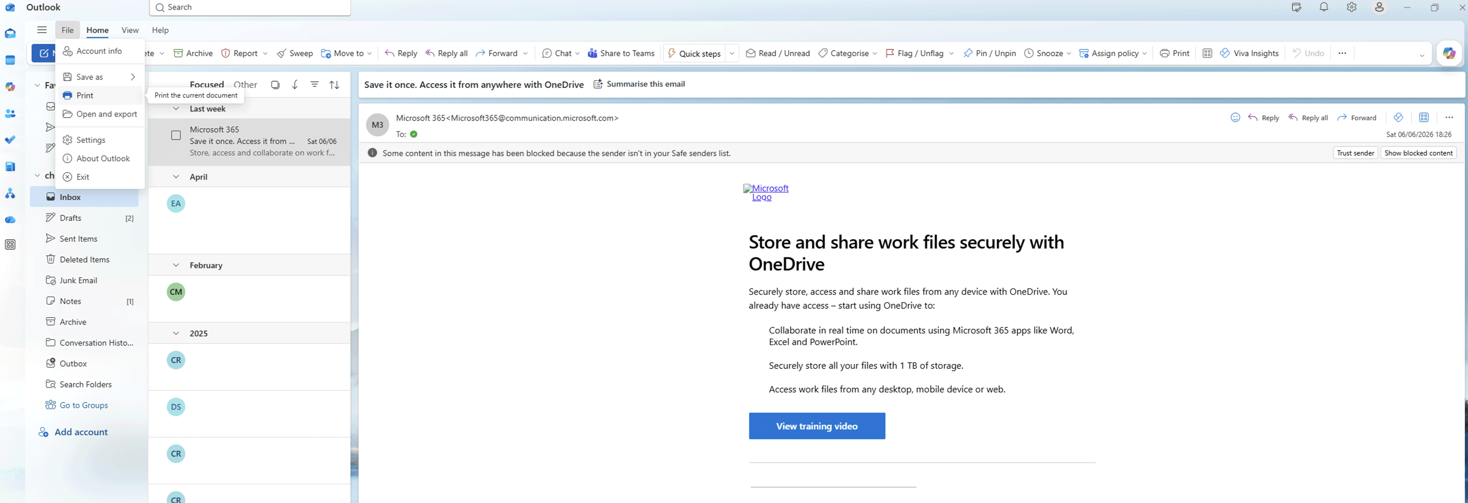Click Add account
Screen dimensions: 1468x503
coord(72,432)
